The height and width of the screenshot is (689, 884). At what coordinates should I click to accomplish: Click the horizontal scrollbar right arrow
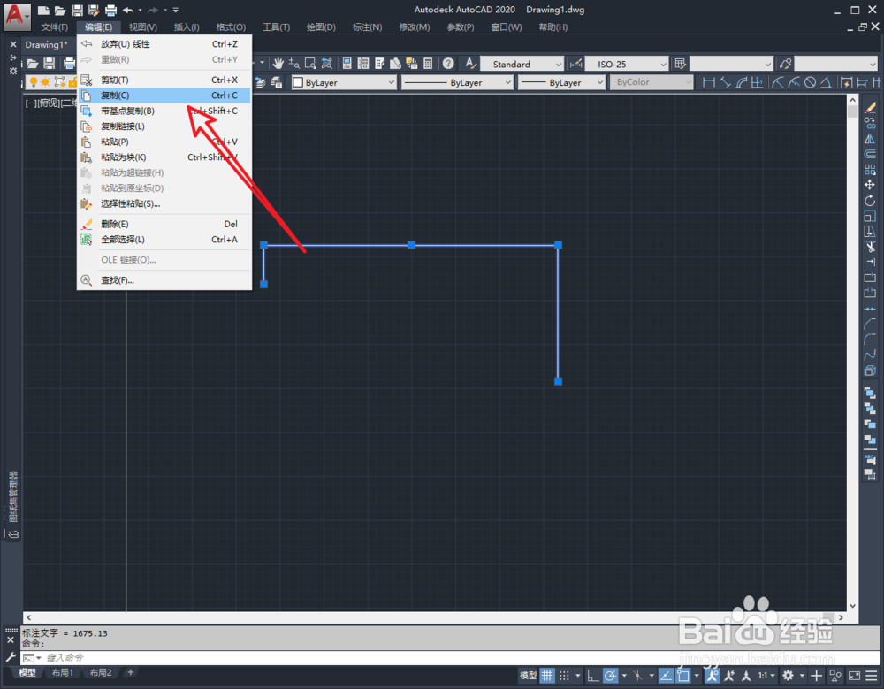[842, 617]
